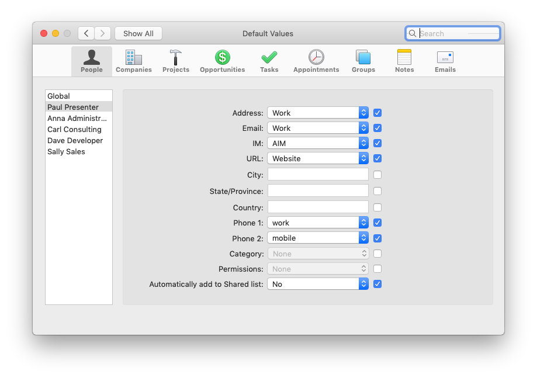Click into the Search field

[453, 33]
